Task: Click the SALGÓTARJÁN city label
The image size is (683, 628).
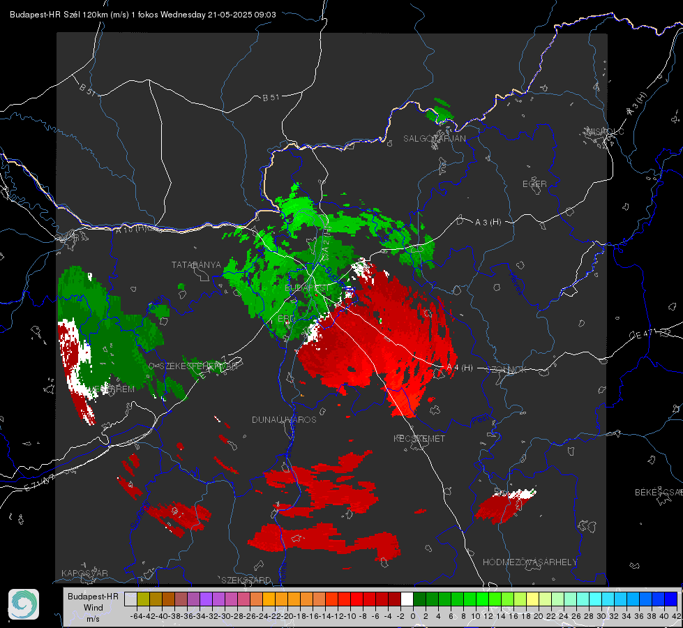Action: [434, 139]
